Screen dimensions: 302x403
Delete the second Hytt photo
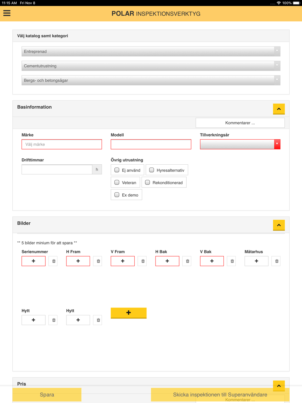98,320
